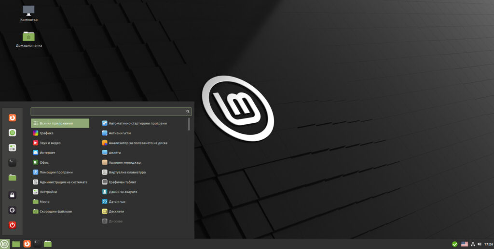Open the Update Manager shield tray icon
Screen dimensions: 494x249
[x=454, y=244]
